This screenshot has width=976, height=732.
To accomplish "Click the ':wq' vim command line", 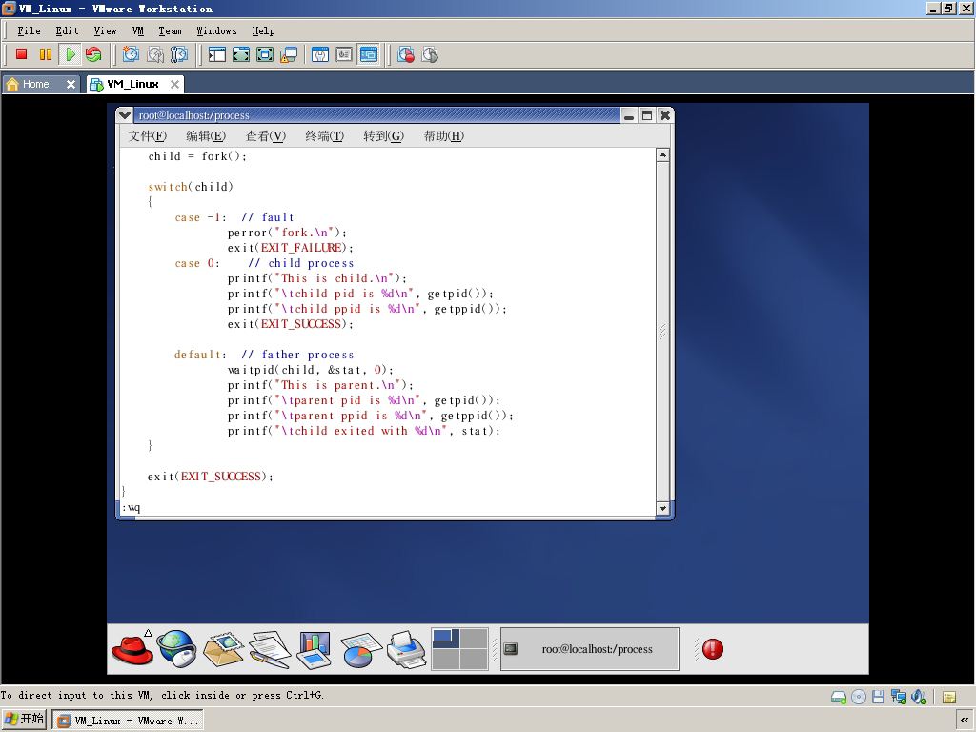I will 132,508.
